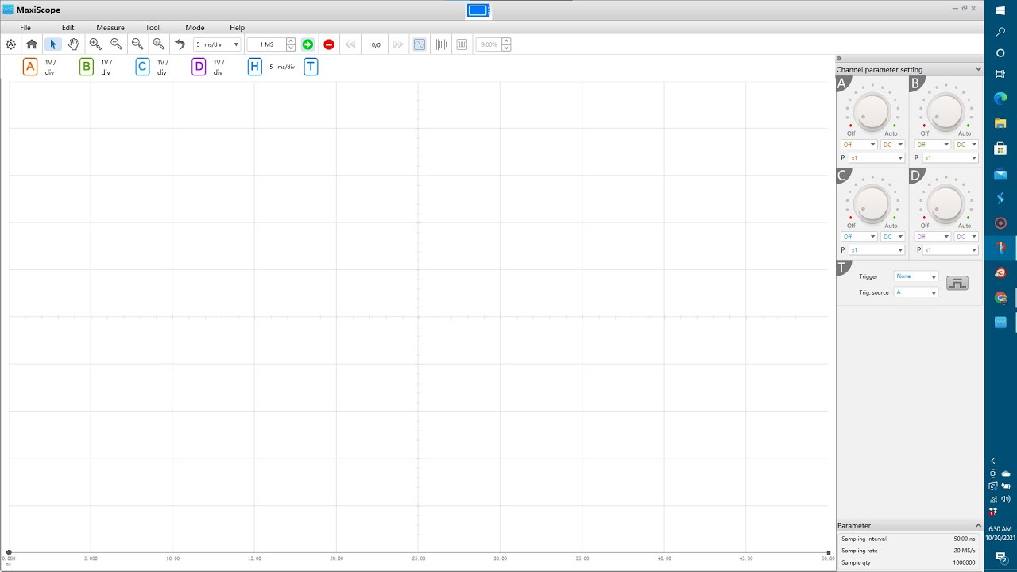Open channel C DC coupling dropdown
This screenshot has height=572, width=1017.
[x=892, y=237]
